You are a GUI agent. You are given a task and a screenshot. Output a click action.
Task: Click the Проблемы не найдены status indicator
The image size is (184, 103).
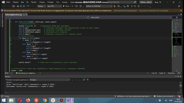click(26, 73)
